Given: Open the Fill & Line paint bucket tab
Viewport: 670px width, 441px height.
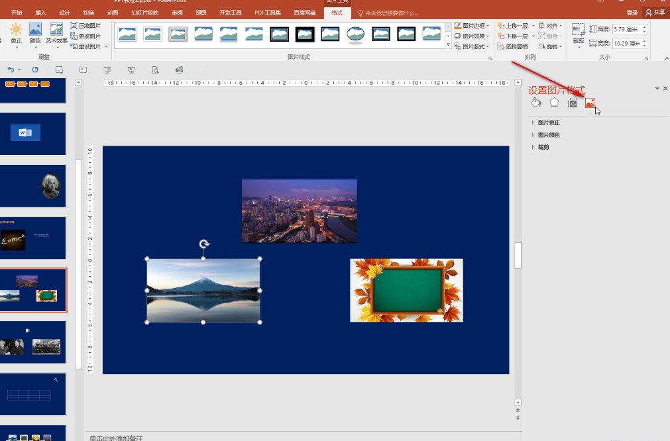Looking at the screenshot, I should click(x=536, y=103).
